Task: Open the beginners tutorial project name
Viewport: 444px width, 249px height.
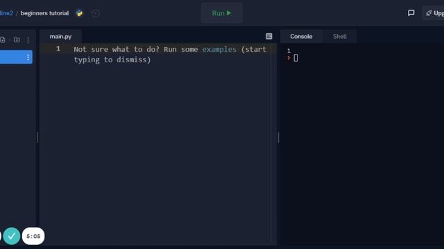Action: pos(44,13)
